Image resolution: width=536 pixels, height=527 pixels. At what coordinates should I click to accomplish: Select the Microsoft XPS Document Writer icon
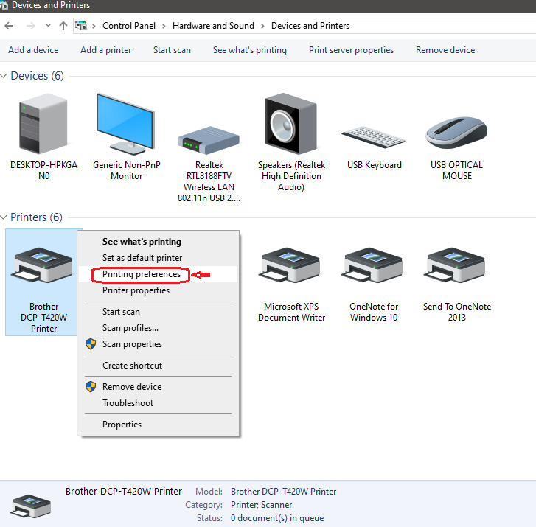290,265
